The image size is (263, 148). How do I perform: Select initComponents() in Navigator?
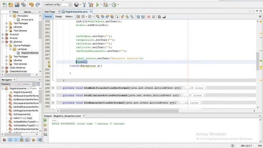pyautogui.click(x=22, y=114)
